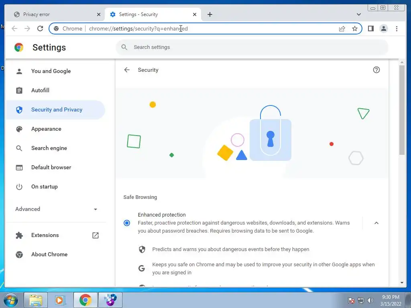This screenshot has width=411, height=308.
Task: Click the scrollbar up arrow
Action: click(x=402, y=62)
